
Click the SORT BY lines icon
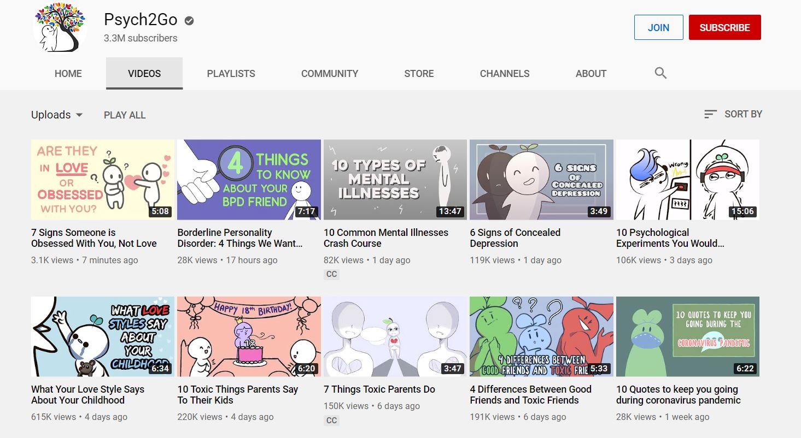(x=710, y=114)
